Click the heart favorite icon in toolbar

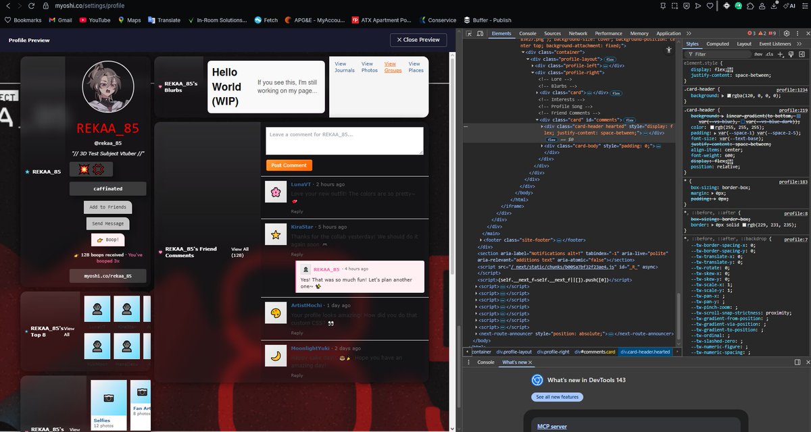709,5
